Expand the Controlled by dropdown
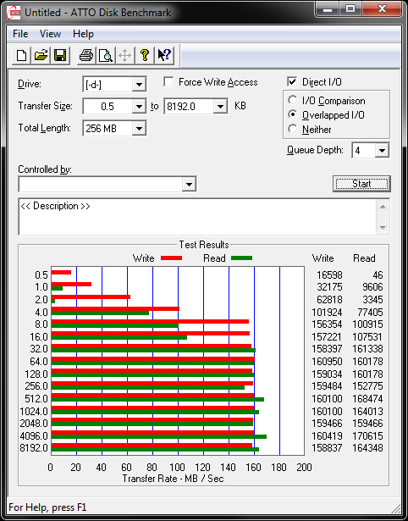Image resolution: width=408 pixels, height=521 pixels. (x=189, y=184)
